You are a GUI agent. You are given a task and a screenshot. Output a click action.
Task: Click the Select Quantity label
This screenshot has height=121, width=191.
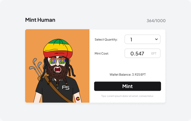106,39
